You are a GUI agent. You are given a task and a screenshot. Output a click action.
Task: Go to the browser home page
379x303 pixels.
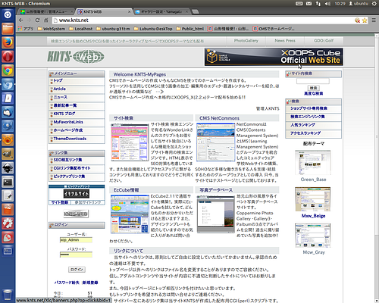[x=45, y=20]
